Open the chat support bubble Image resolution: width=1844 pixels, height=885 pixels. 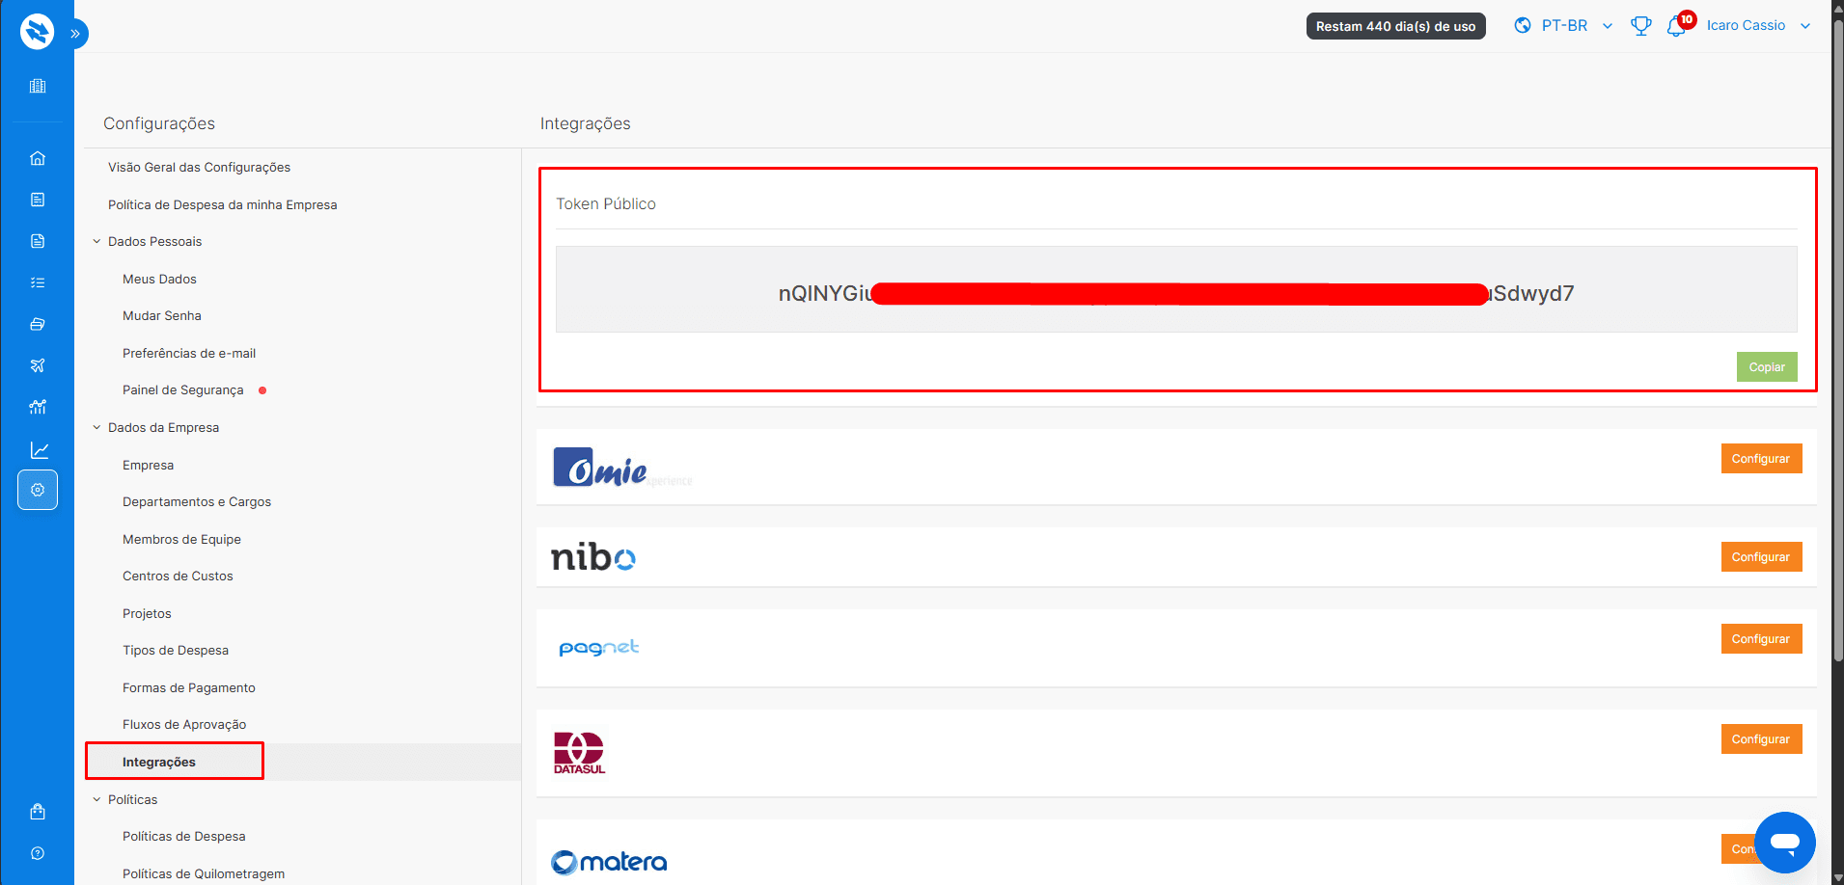[1785, 843]
